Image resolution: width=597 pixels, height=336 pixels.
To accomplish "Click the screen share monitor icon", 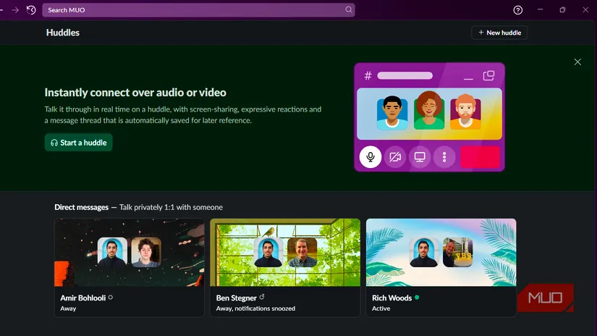I will click(x=420, y=156).
